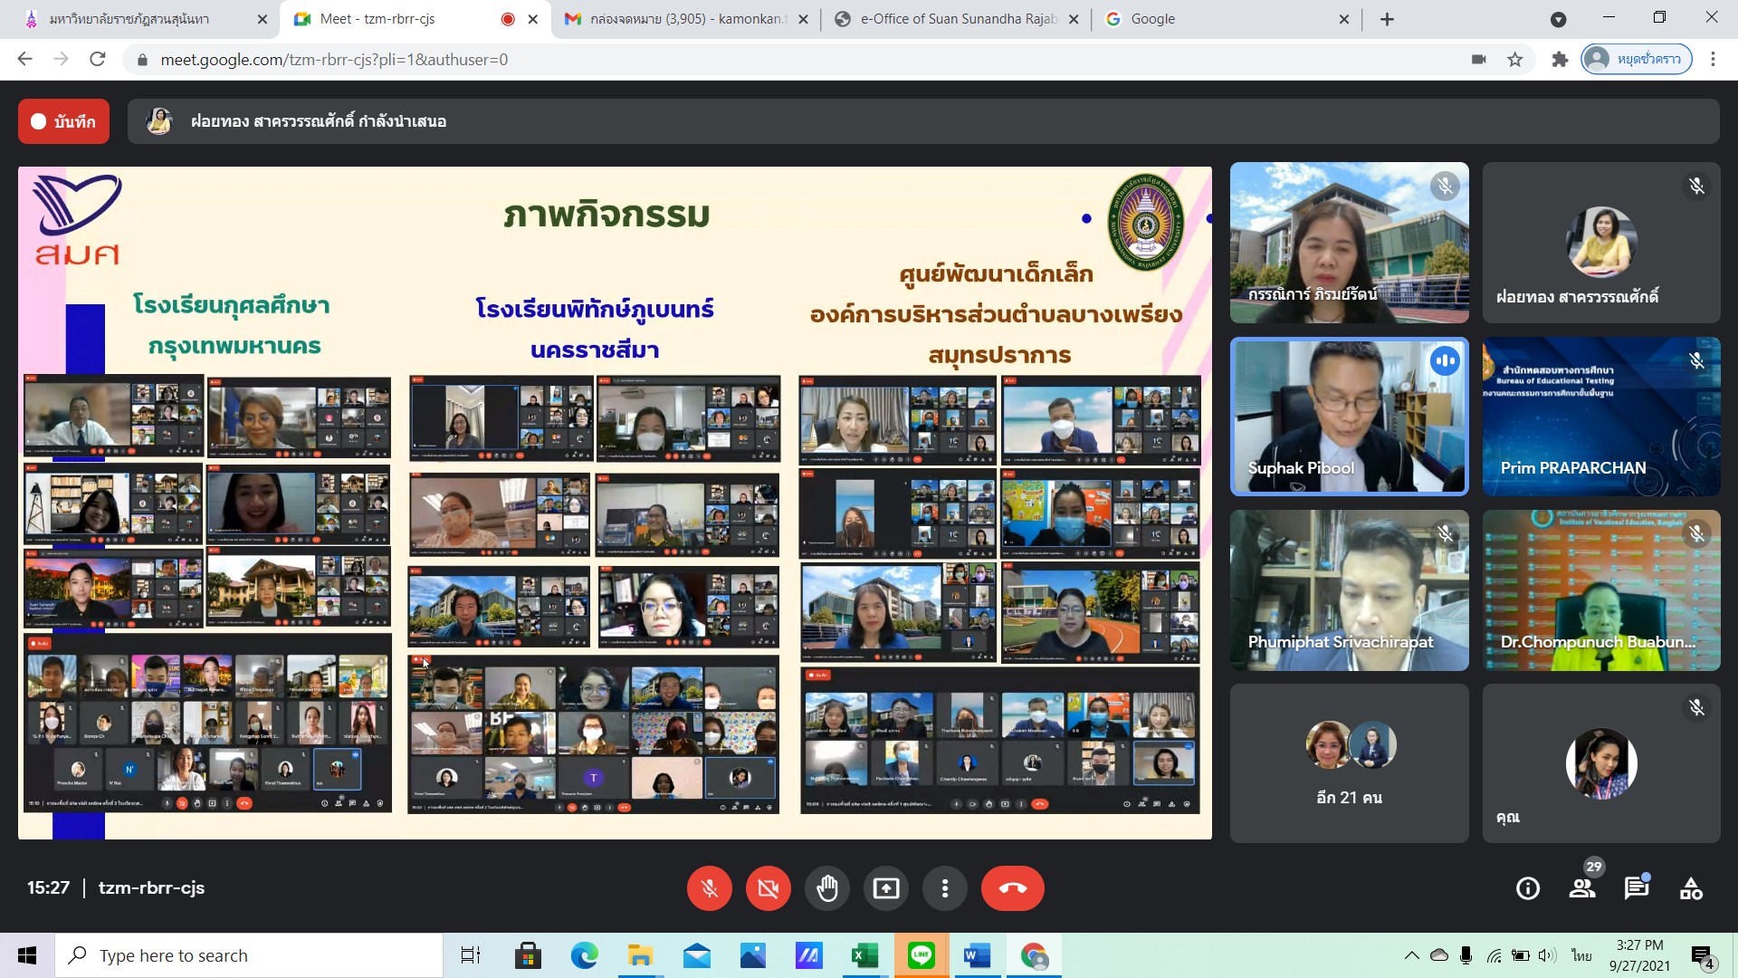The image size is (1738, 978).
Task: Select Suphak Pibool video tile
Action: tap(1349, 417)
